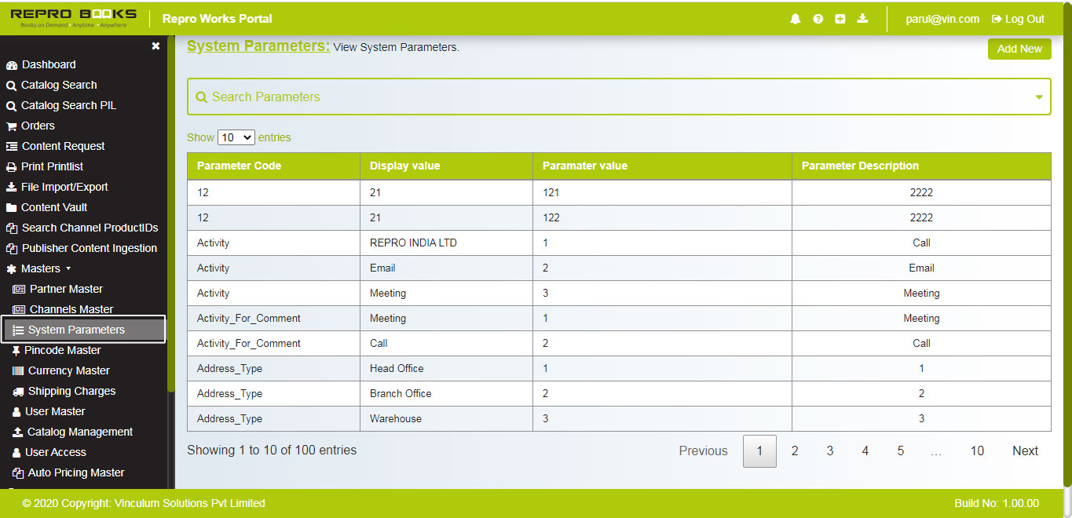Expand the Search Parameters dropdown
The width and height of the screenshot is (1072, 518).
[x=1039, y=97]
